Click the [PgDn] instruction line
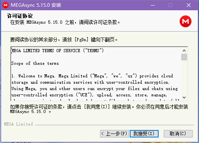Image resolution: width=199 pixels, height=143 pixels. coord(64,40)
